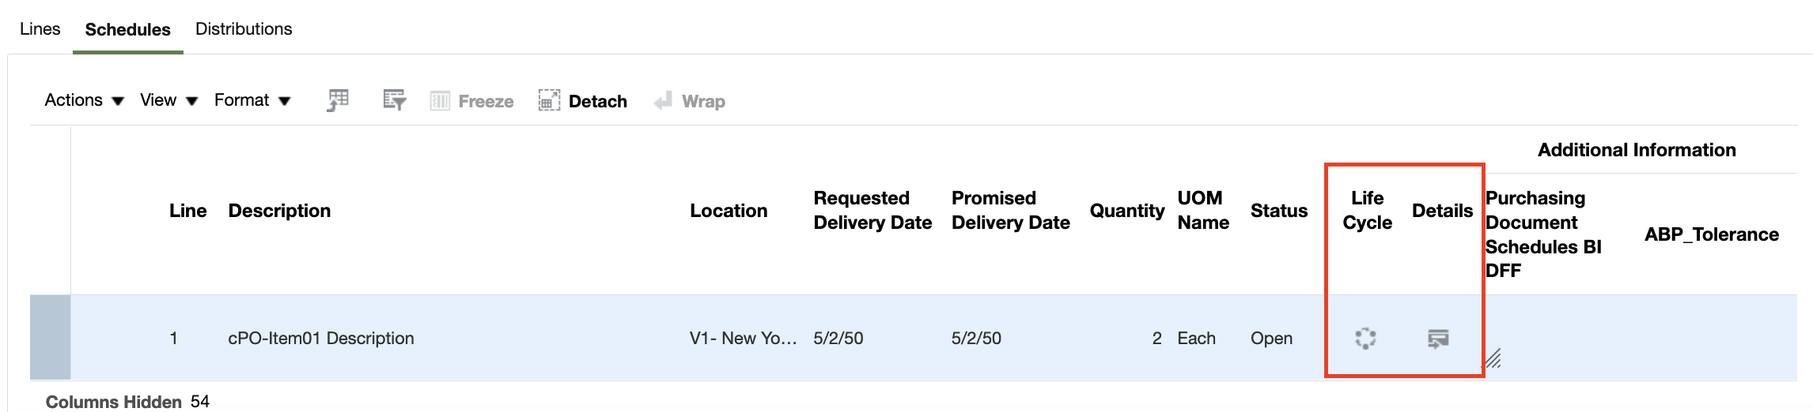Click the Wrap text icon
Viewport: 1813px width, 412px height.
coord(663,100)
